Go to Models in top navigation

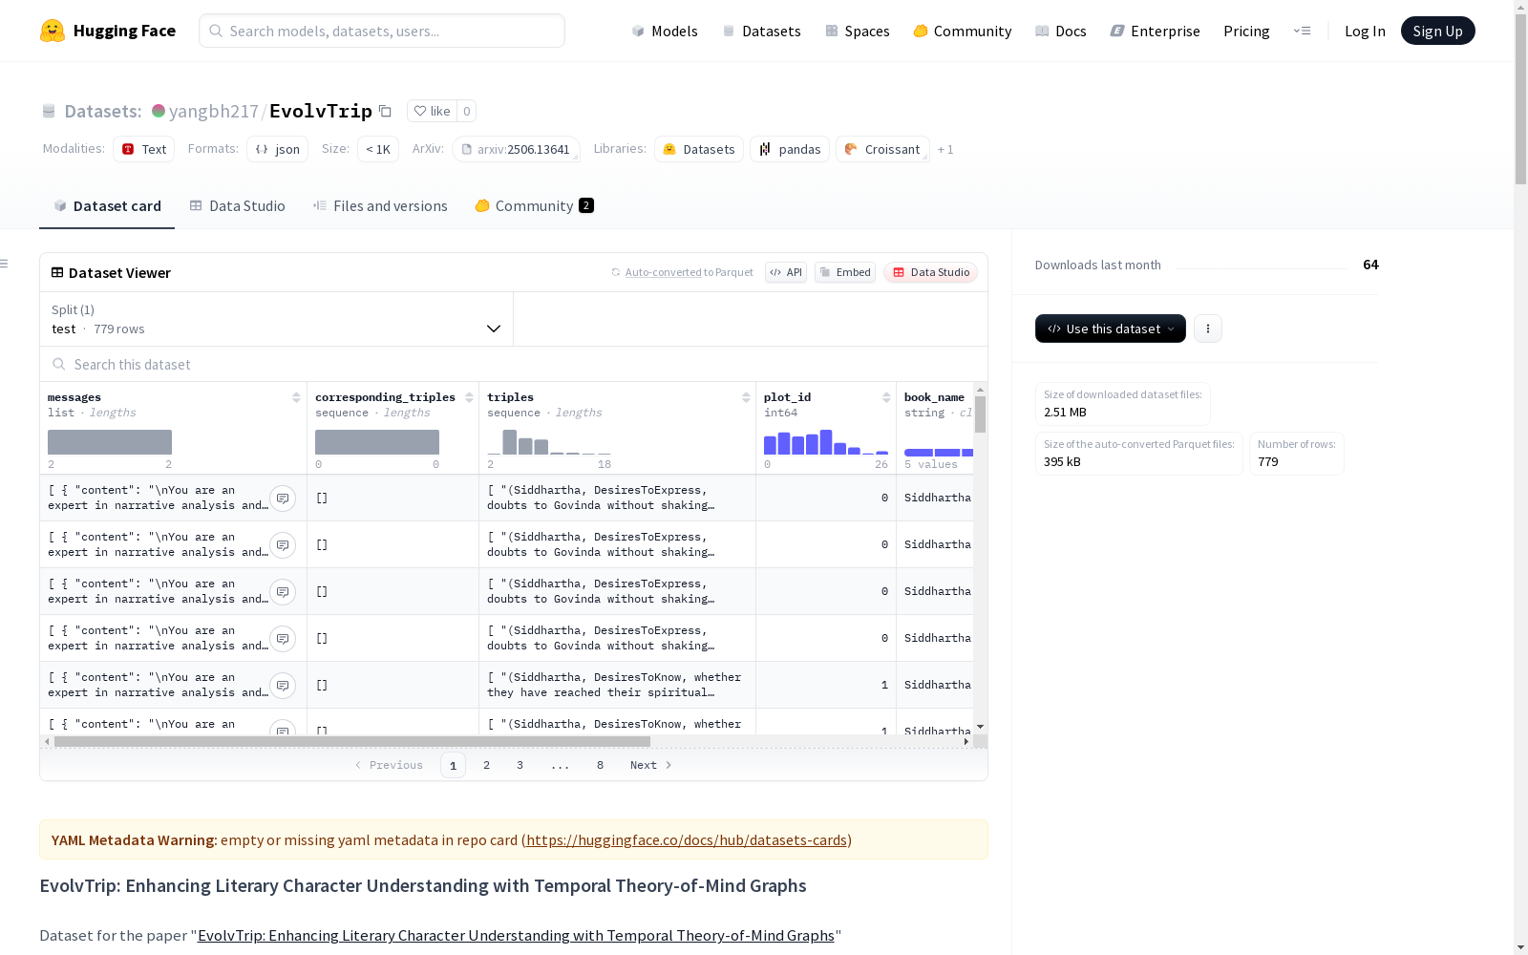click(x=665, y=31)
